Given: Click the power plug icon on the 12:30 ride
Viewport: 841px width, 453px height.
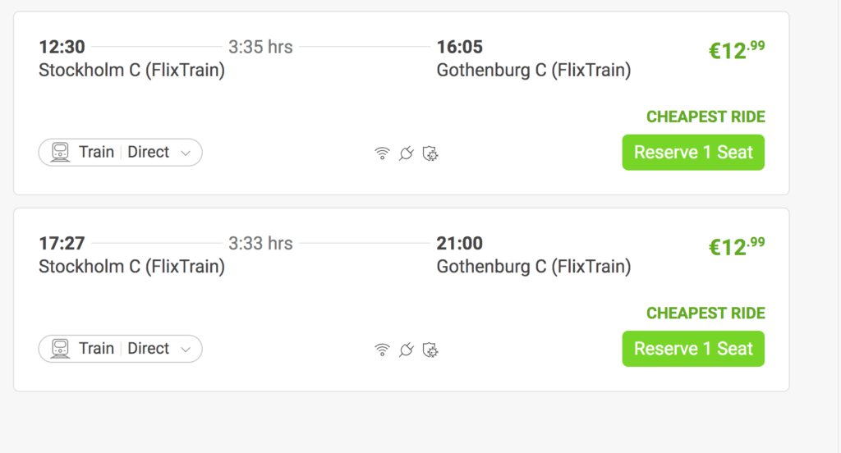Looking at the screenshot, I should (x=406, y=153).
